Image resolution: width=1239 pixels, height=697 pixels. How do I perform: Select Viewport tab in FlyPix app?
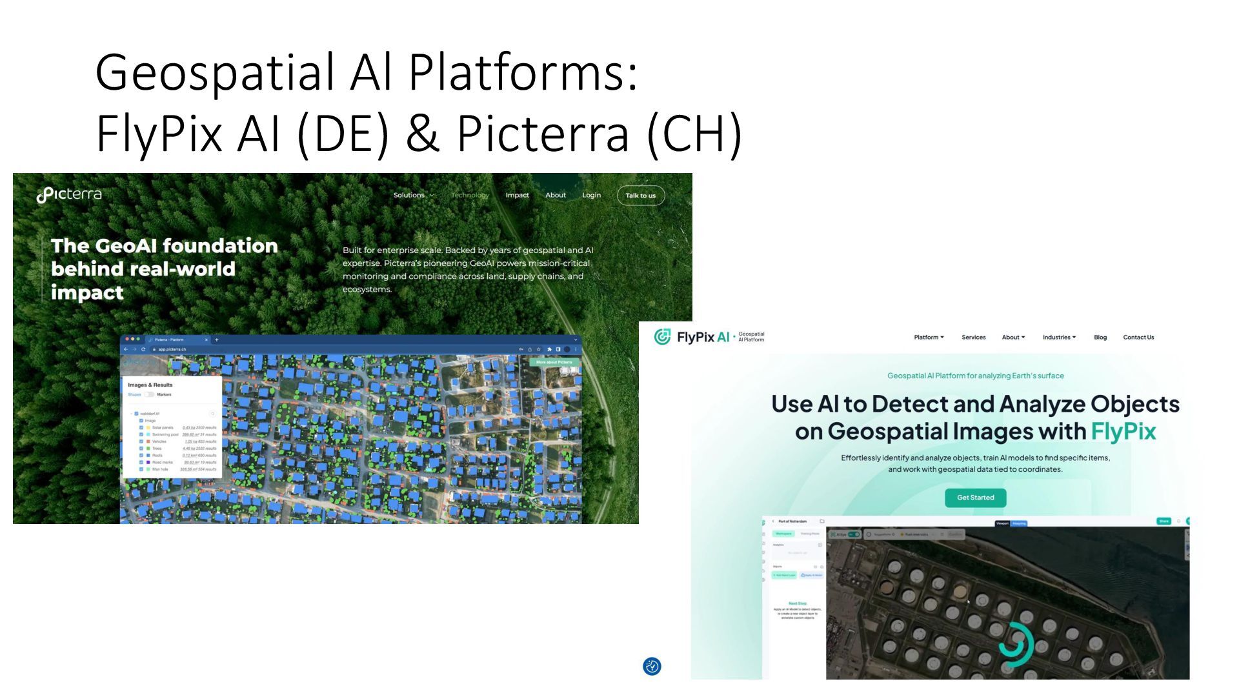1002,523
